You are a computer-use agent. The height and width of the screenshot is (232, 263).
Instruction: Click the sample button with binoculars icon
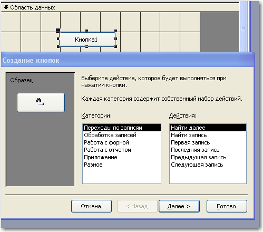[x=41, y=102]
